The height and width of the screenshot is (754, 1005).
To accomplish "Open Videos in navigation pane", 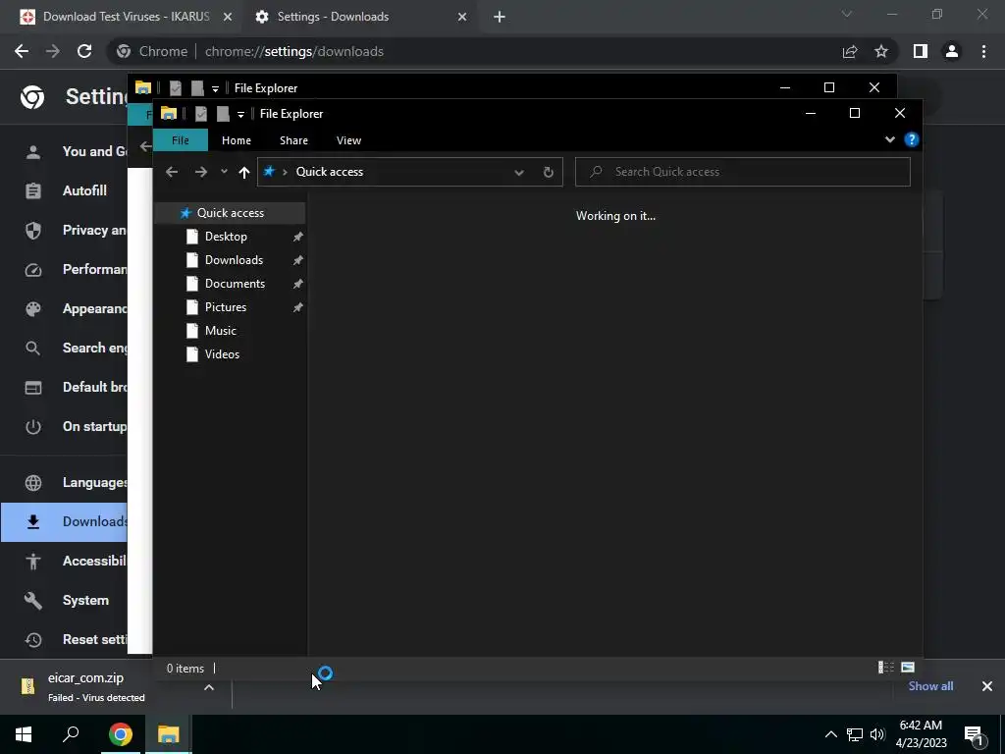I will tap(222, 354).
